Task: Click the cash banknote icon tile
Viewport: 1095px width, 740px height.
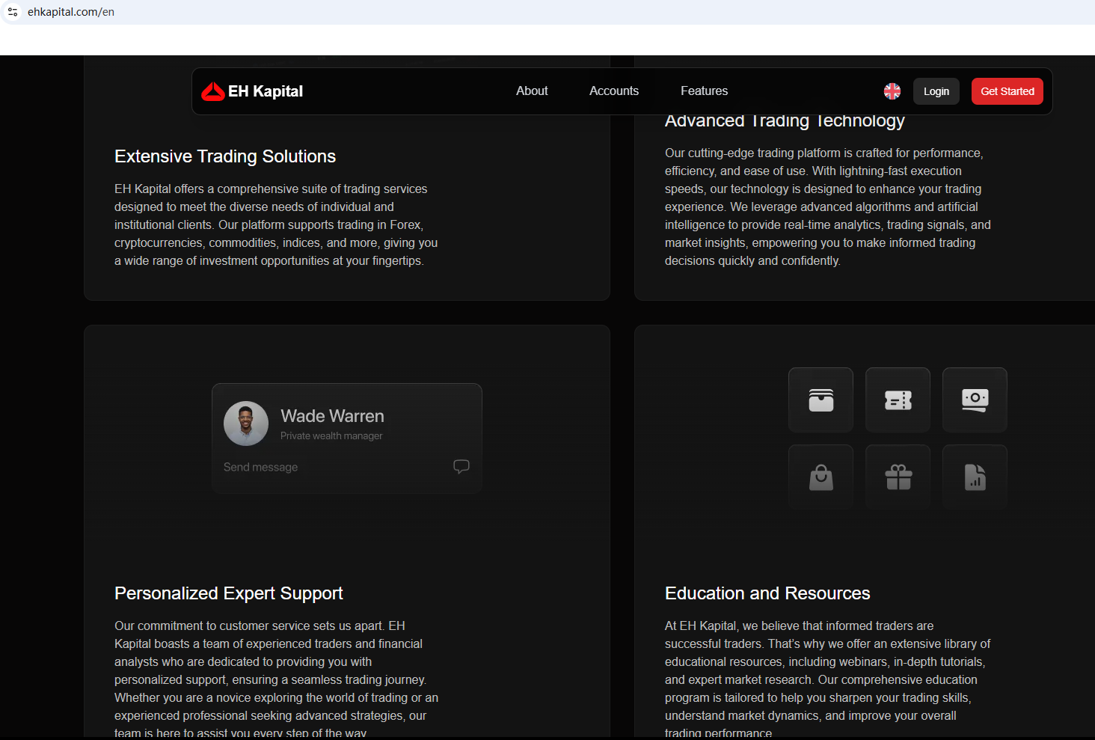Action: click(975, 400)
